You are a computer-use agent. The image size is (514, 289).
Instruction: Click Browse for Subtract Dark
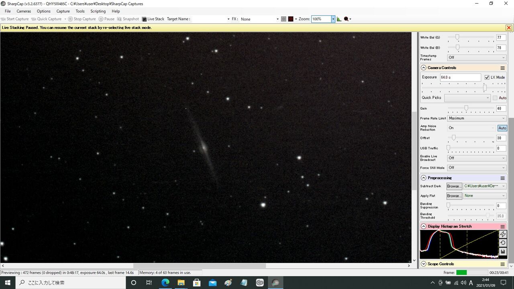(454, 186)
